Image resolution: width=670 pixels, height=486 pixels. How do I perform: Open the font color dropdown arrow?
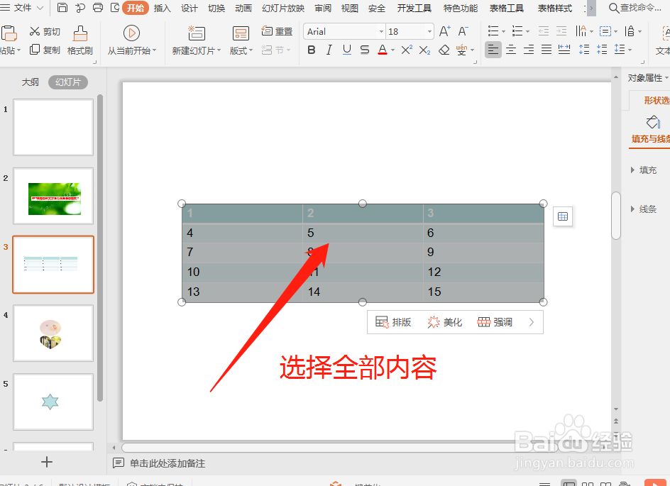click(392, 50)
